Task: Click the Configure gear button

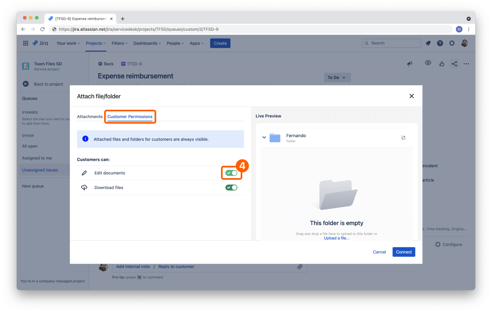Action: coord(449,244)
